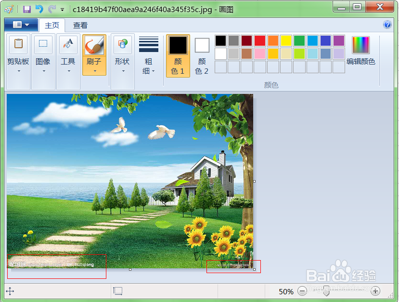Click the 形状 shapes icon
Image resolution: width=399 pixels, height=302 pixels.
coord(123,44)
